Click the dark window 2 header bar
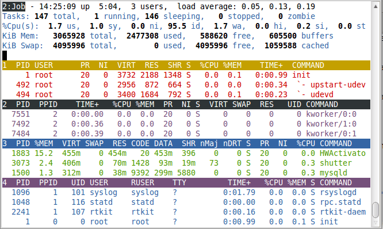The width and height of the screenshot is (383, 229). pos(186,104)
